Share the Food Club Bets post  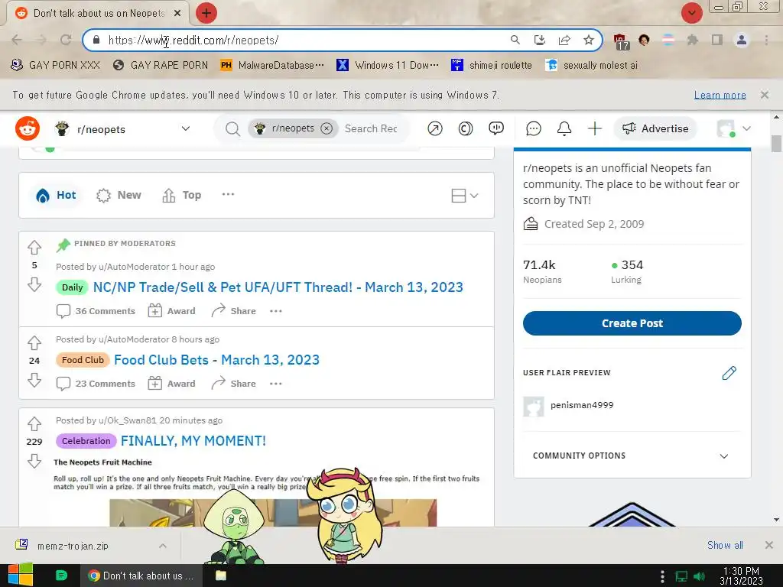point(234,384)
